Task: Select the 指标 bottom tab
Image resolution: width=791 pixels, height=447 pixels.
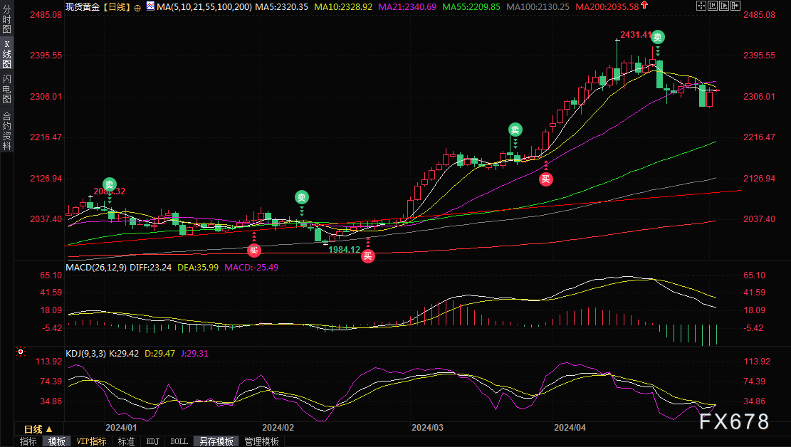Action: point(28,441)
